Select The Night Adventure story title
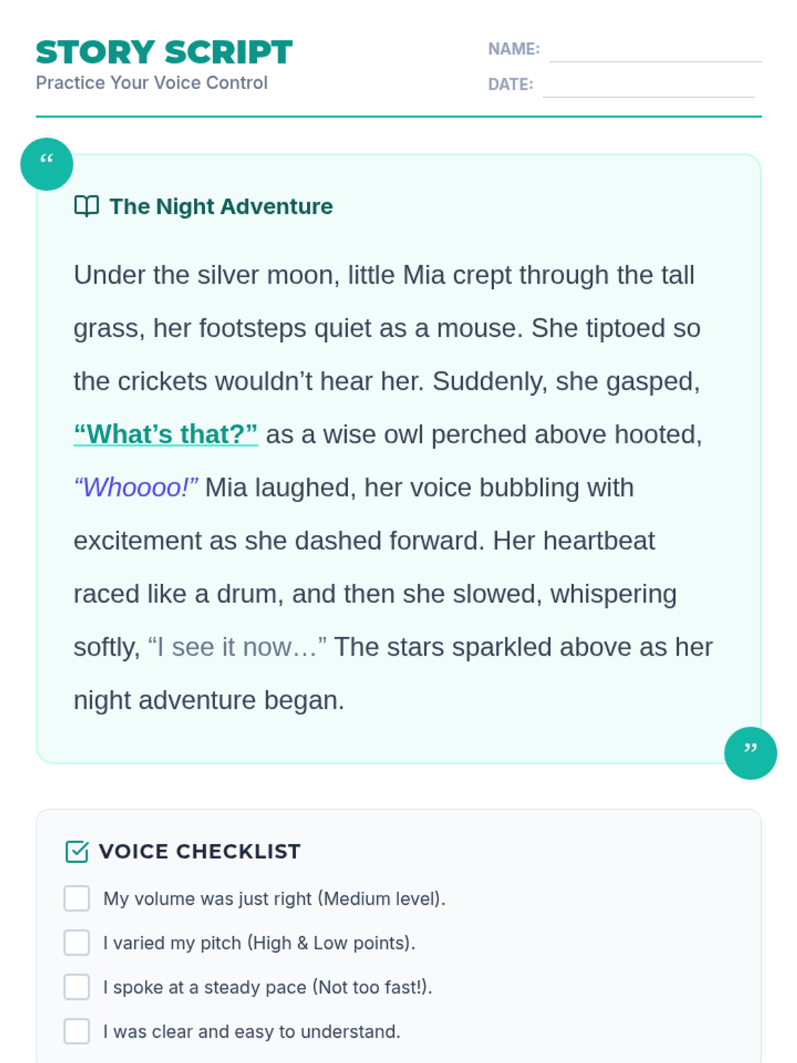 221,207
